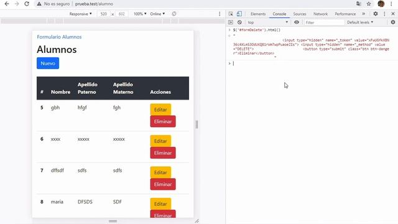Reload the page with the refresh icon
The image size is (398, 224).
point(27,4)
